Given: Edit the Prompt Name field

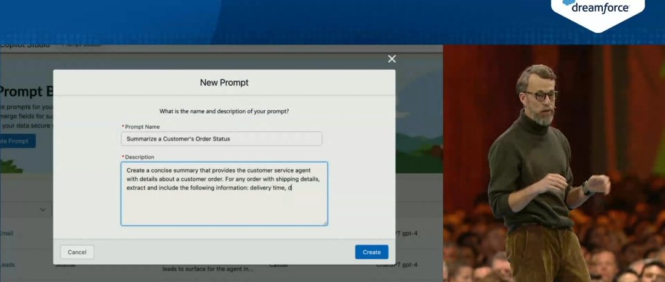Looking at the screenshot, I should point(222,139).
